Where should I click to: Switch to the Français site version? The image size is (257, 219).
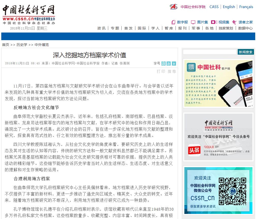click(246, 7)
